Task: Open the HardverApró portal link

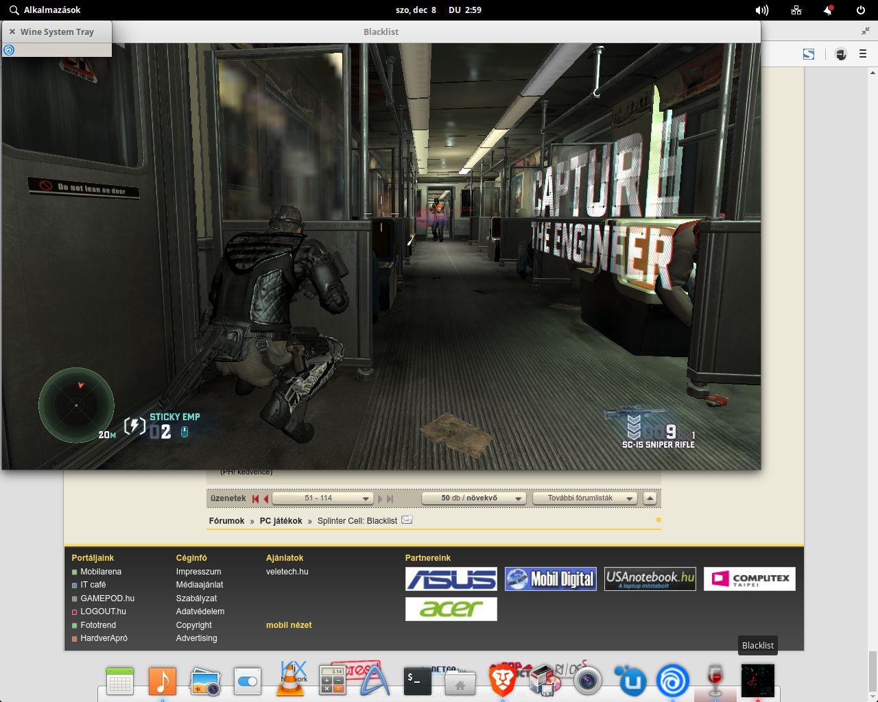Action: 104,638
